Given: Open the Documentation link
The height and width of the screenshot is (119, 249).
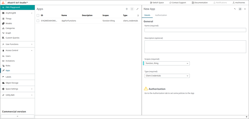Looking at the screenshot, I should (199, 2).
